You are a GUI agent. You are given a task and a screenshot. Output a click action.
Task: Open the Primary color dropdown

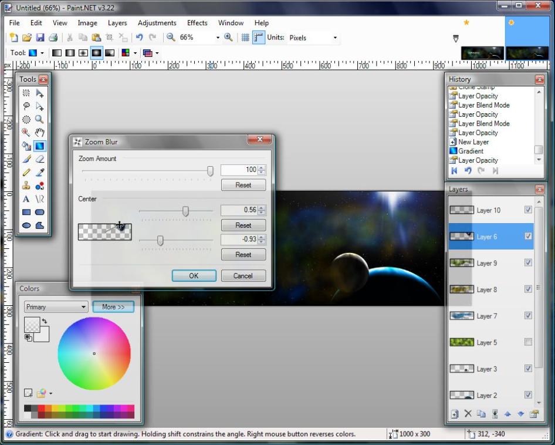56,307
